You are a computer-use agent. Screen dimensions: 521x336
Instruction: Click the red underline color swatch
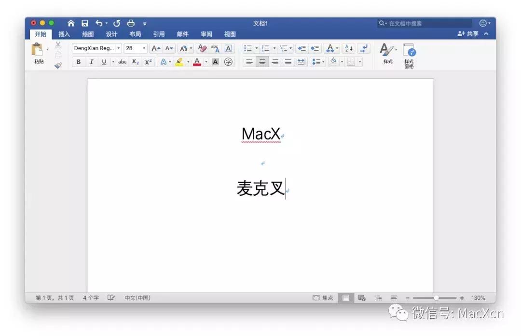click(197, 65)
